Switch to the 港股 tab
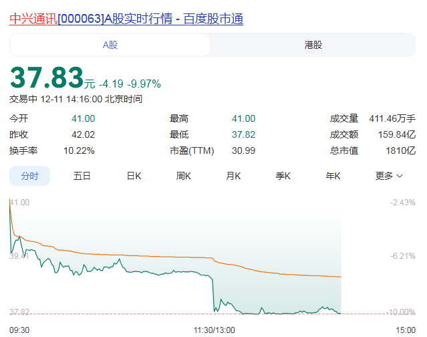Image resolution: width=427 pixels, height=337 pixels. click(313, 45)
